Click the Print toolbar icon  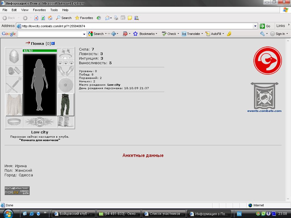pyautogui.click(x=116, y=18)
